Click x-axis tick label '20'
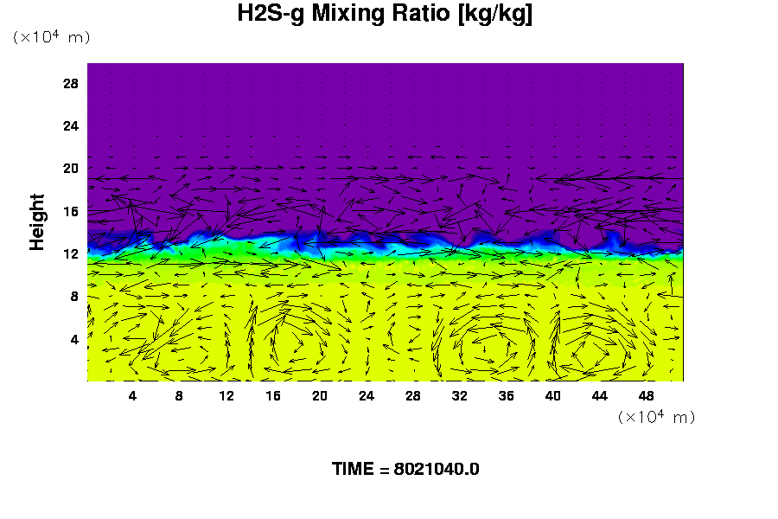The width and height of the screenshot is (778, 519). [320, 396]
